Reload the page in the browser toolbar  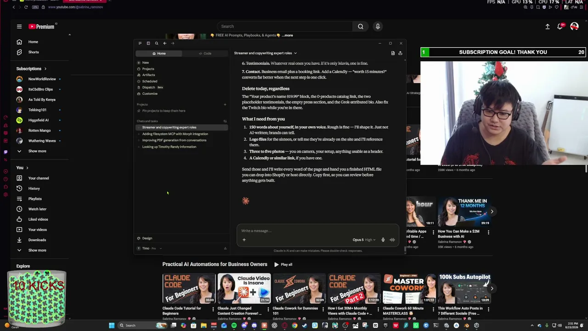tap(26, 7)
